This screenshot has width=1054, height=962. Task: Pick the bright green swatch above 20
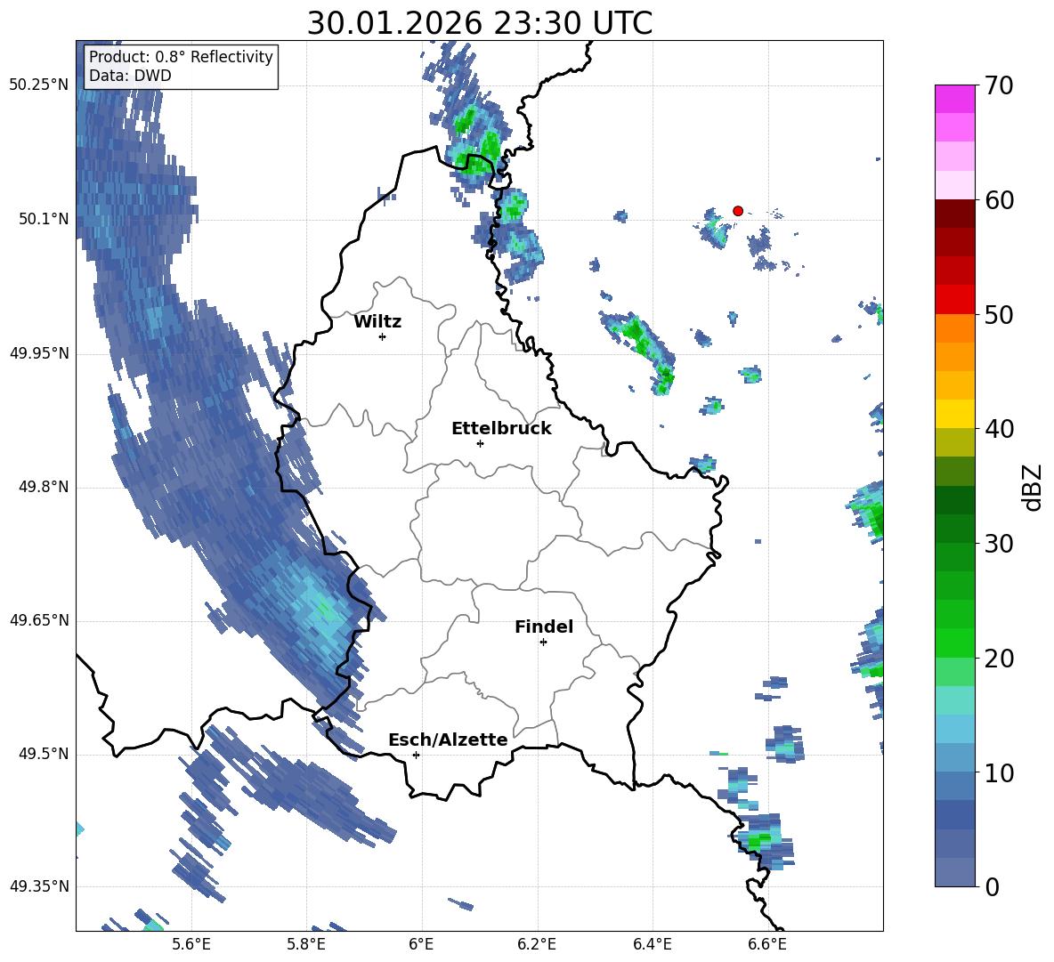[x=954, y=643]
